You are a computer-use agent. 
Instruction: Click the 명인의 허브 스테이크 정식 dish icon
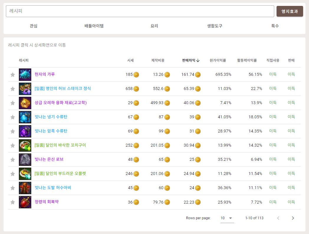point(25,89)
